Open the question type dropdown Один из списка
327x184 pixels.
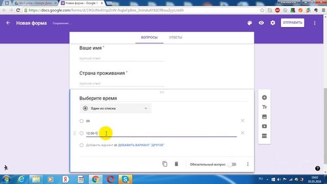click(115, 108)
